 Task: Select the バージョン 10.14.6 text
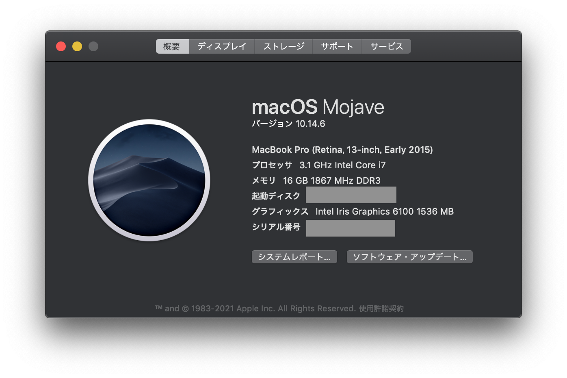click(288, 124)
